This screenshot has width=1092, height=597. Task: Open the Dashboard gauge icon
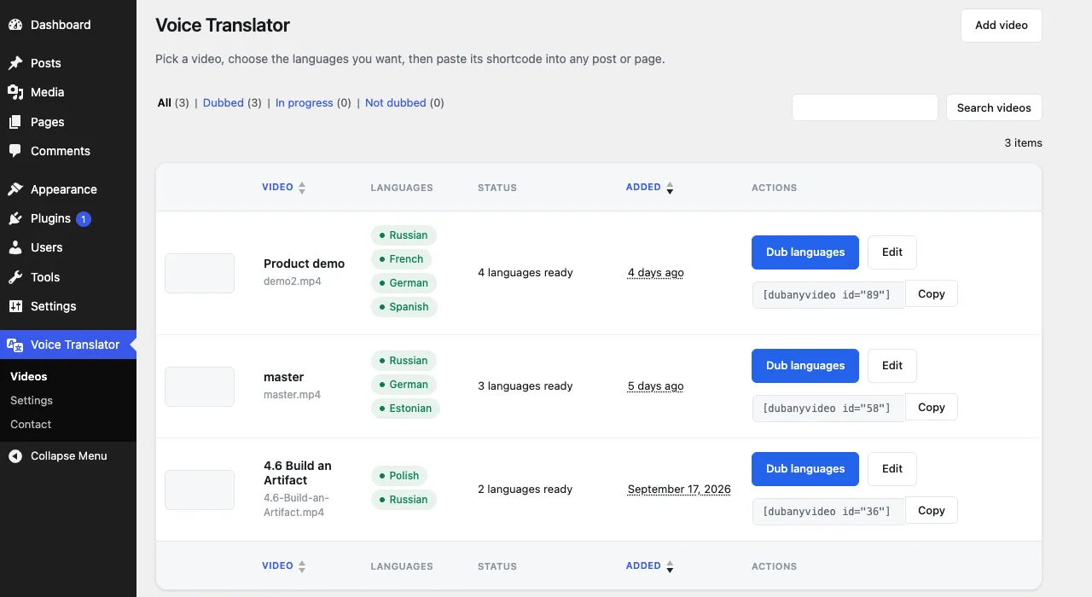[15, 25]
